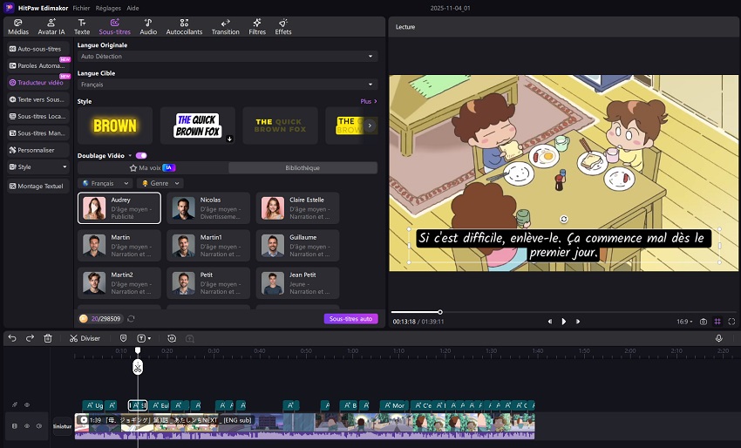
Task: Redo the action in timeline toolbar
Action: coord(30,338)
